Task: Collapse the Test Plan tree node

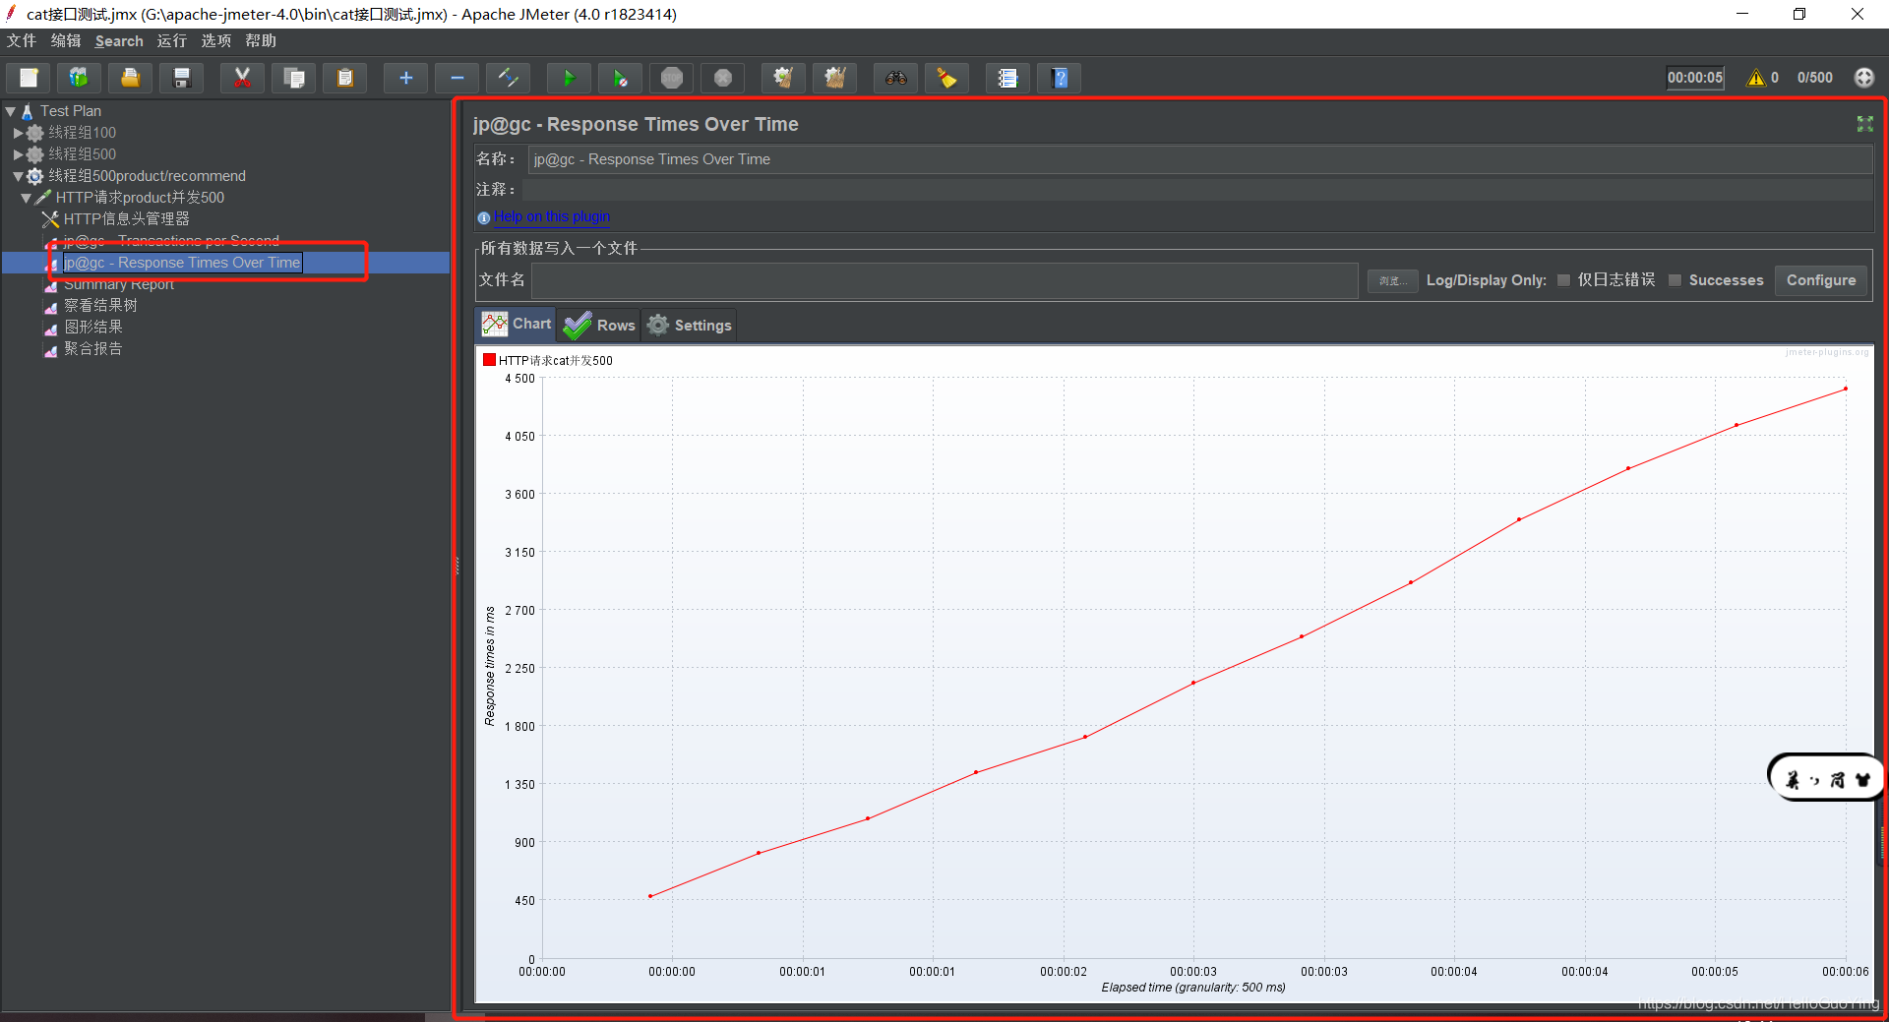Action: tap(11, 111)
